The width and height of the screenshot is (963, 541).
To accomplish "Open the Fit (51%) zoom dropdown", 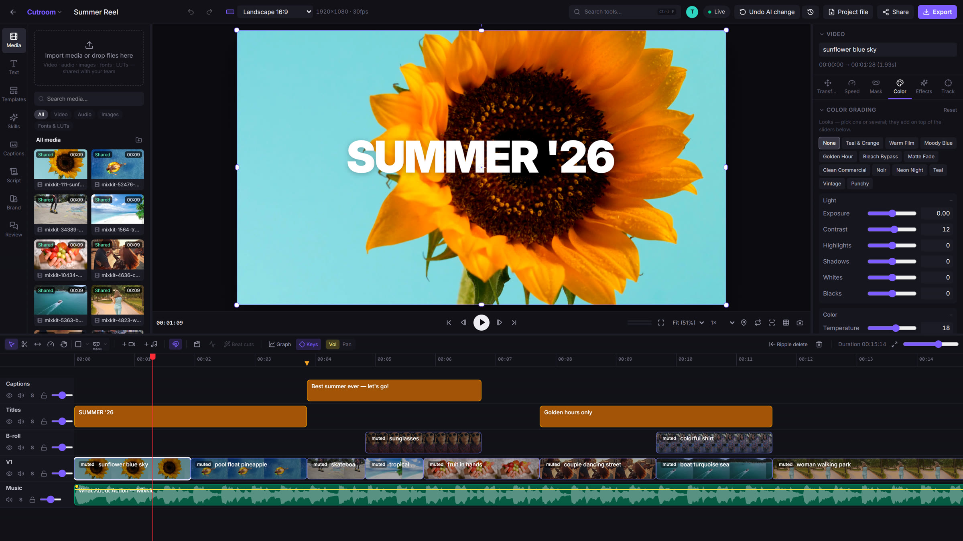I will tap(688, 323).
